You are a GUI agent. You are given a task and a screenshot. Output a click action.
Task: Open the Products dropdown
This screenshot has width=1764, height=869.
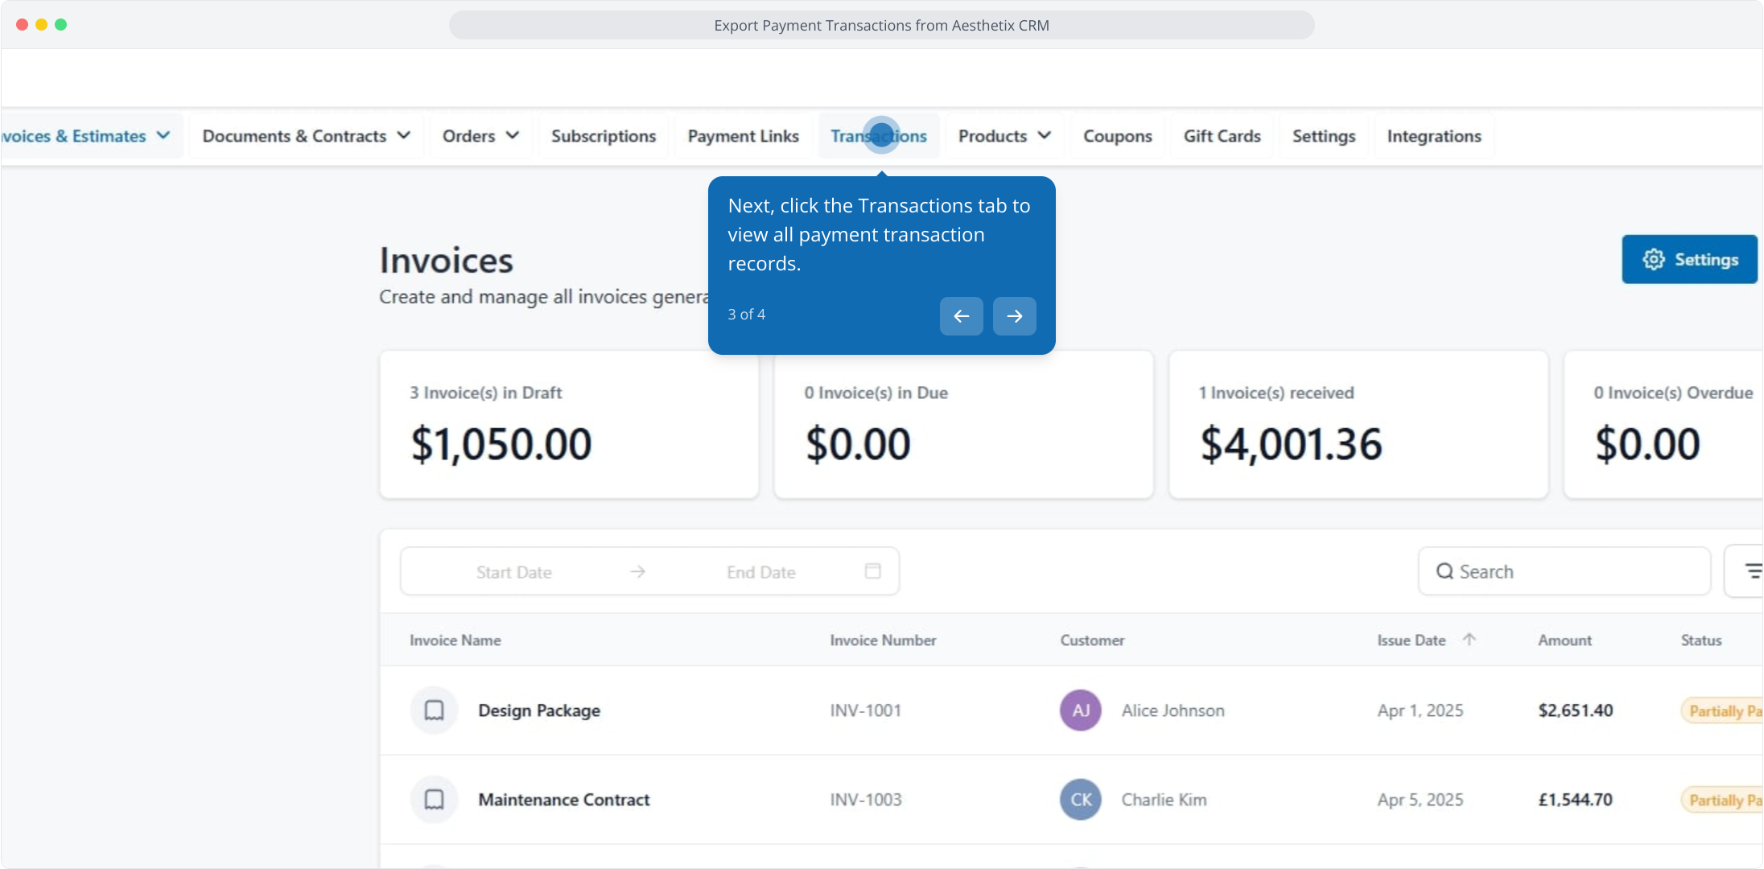[x=1004, y=136]
